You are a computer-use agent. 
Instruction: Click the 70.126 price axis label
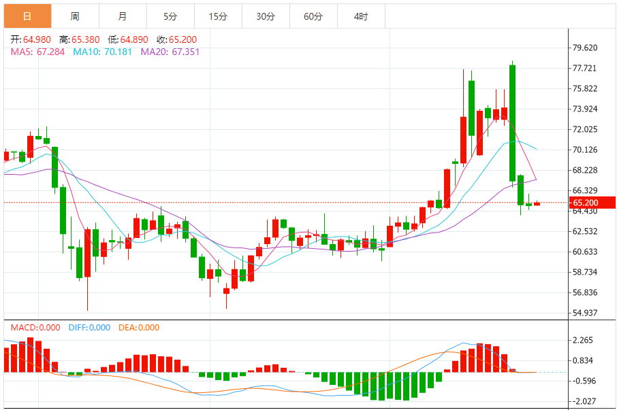tap(585, 150)
